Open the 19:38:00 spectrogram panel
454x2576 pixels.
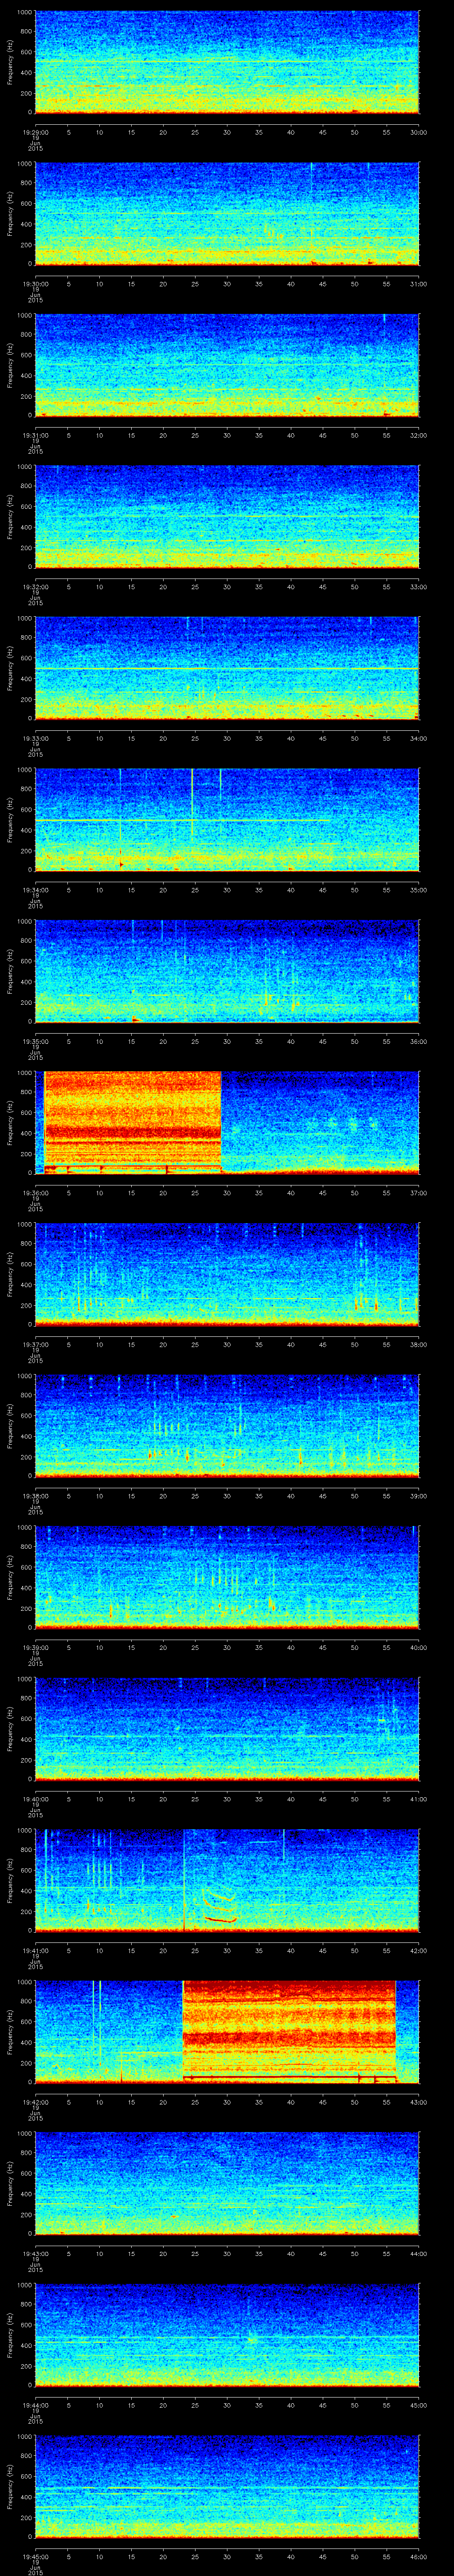point(227,1427)
